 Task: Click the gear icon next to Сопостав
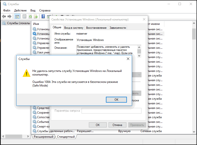coord(34,117)
